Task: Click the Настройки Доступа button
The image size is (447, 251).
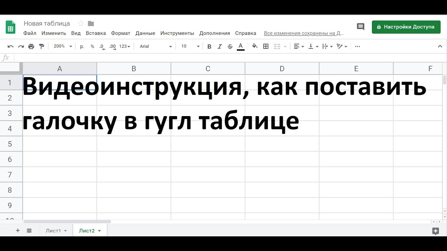Action: point(405,27)
